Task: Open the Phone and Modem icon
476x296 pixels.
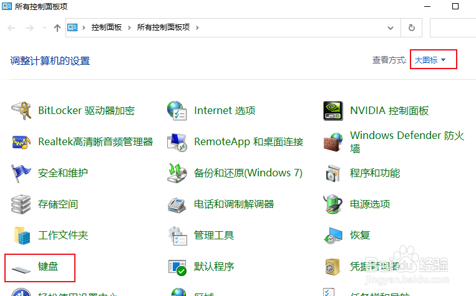Action: pos(177,205)
